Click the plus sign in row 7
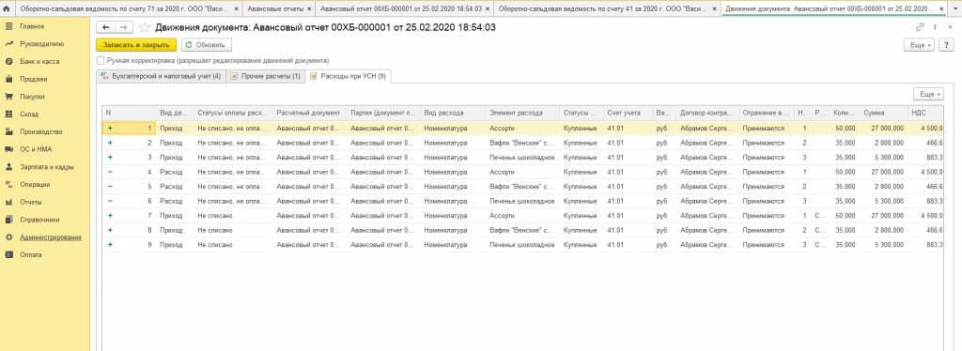Screen dimensions: 962x351 [x=110, y=216]
